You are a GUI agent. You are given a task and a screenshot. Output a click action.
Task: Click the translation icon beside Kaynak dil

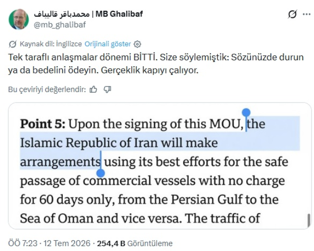click(13, 44)
